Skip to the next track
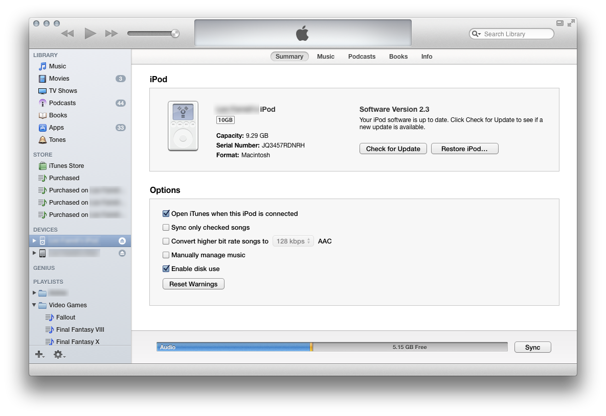 coord(111,34)
